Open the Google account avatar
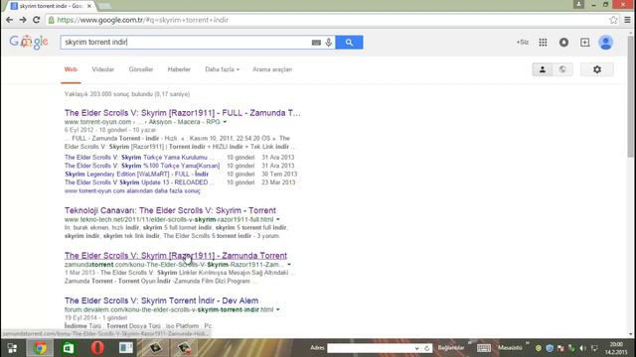The height and width of the screenshot is (357, 636). click(606, 42)
